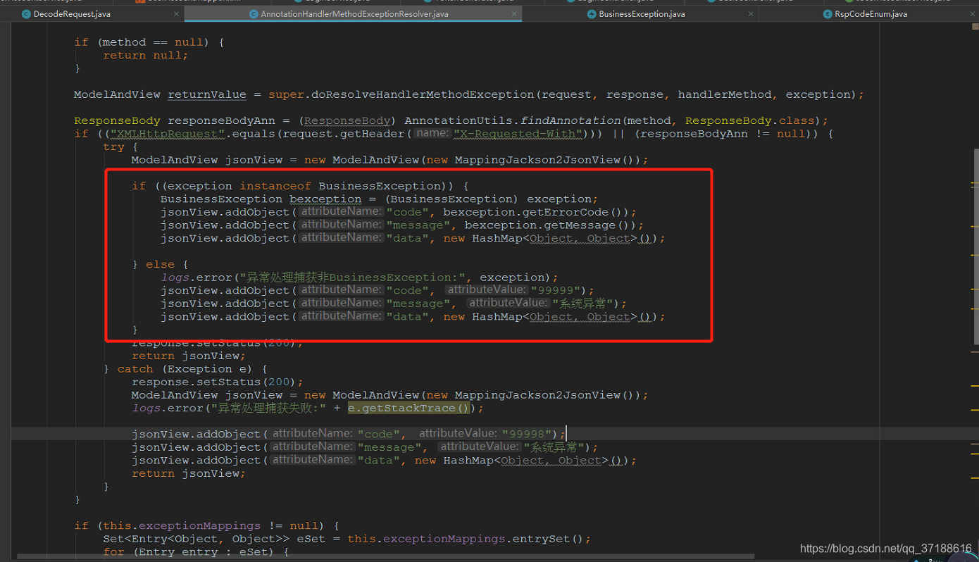Screen dimensions: 979x562
Task: Click "异常处理捕获非BusinessException:" log string
Action: point(353,277)
